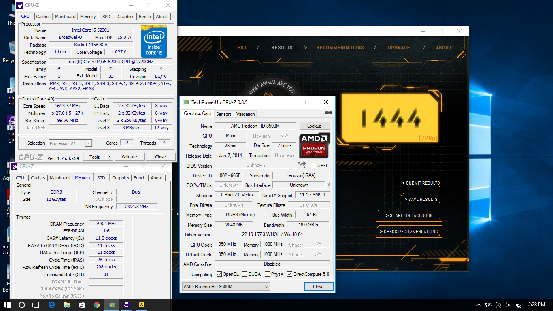Switch to CPU-Z via its taskbar icon

127,305
